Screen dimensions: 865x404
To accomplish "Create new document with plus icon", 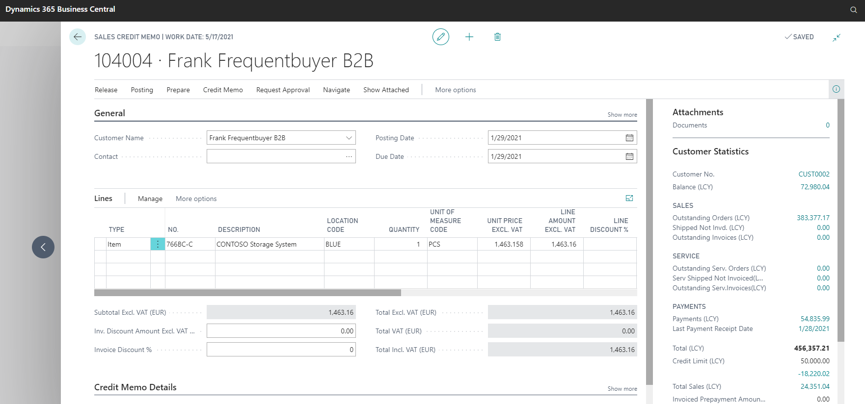I will click(x=469, y=37).
